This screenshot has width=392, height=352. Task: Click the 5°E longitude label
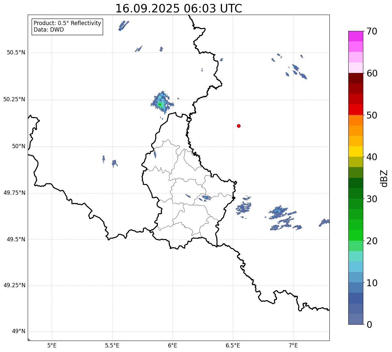point(52,345)
